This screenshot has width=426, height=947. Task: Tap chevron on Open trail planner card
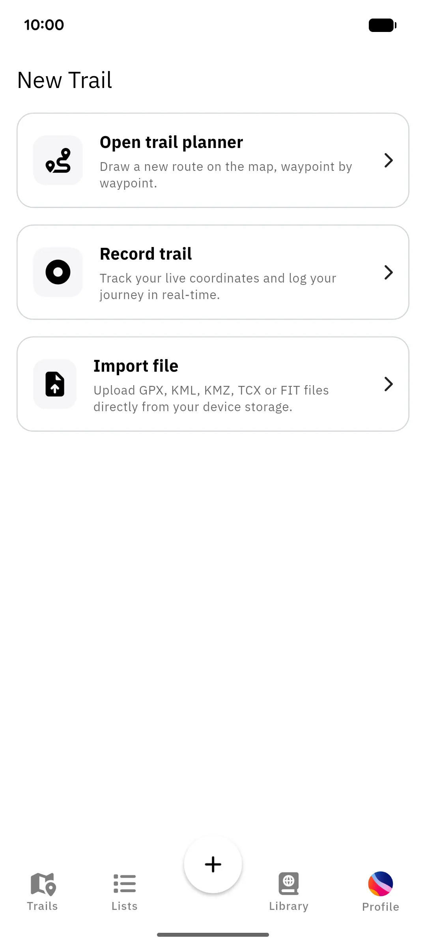pyautogui.click(x=389, y=160)
